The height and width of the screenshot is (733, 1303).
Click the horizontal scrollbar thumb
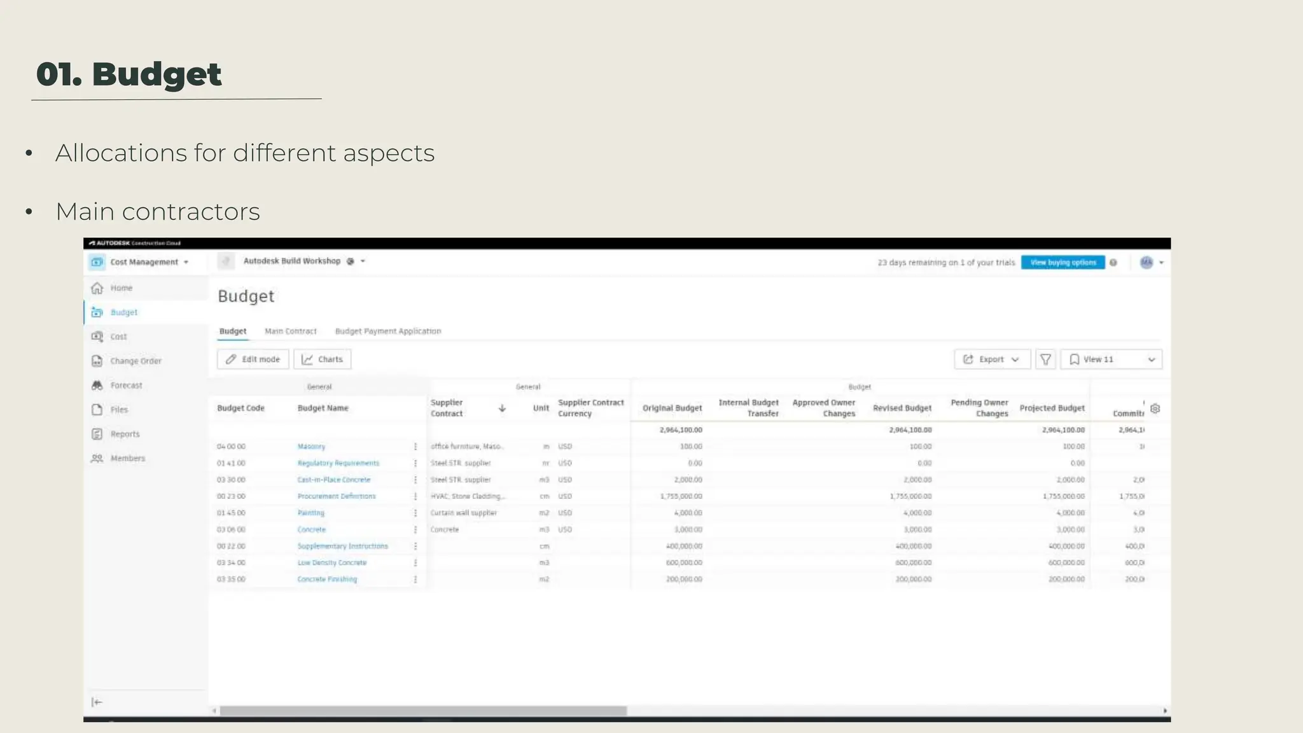423,711
